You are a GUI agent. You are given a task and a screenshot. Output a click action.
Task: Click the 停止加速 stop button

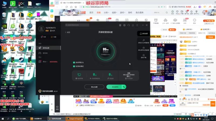tap(94, 87)
